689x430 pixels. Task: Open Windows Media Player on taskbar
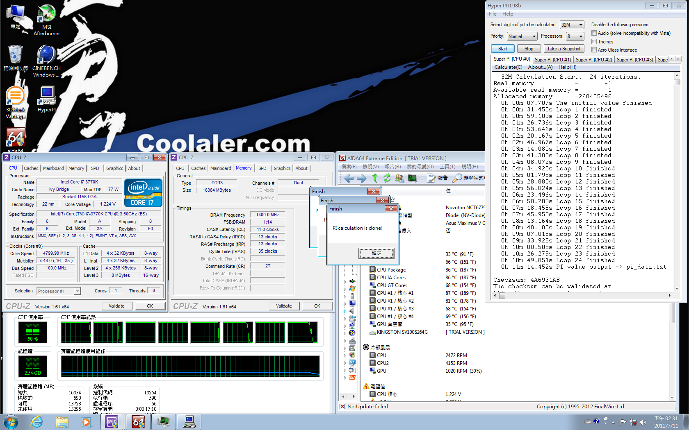pos(86,422)
